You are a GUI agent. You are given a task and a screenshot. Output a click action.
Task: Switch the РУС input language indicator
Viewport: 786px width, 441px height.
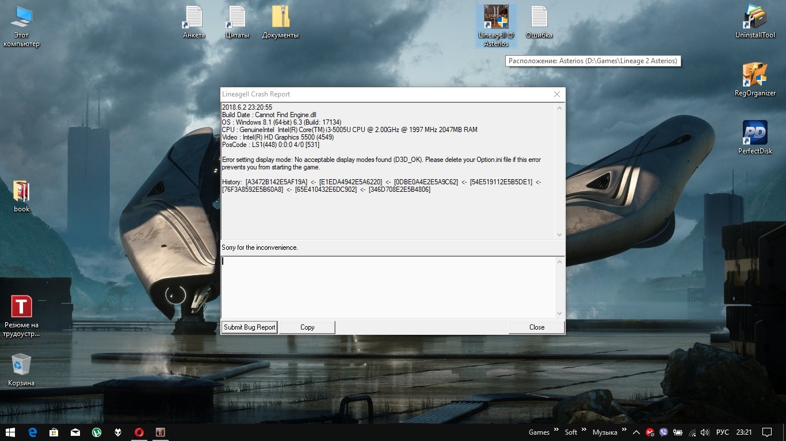coord(722,432)
